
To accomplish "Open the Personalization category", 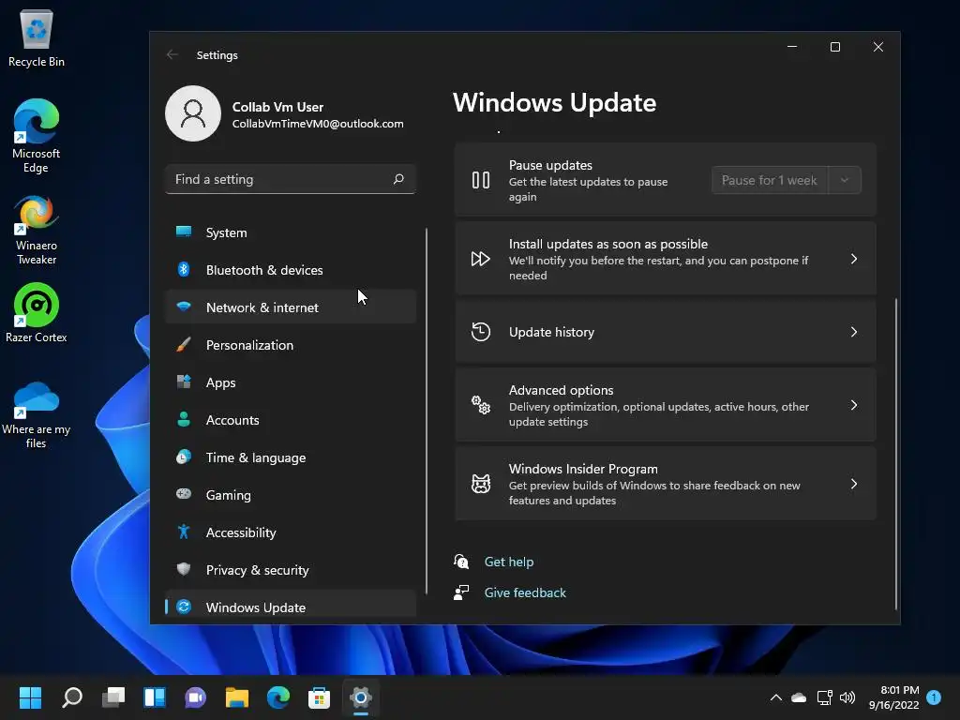I will click(x=291, y=345).
